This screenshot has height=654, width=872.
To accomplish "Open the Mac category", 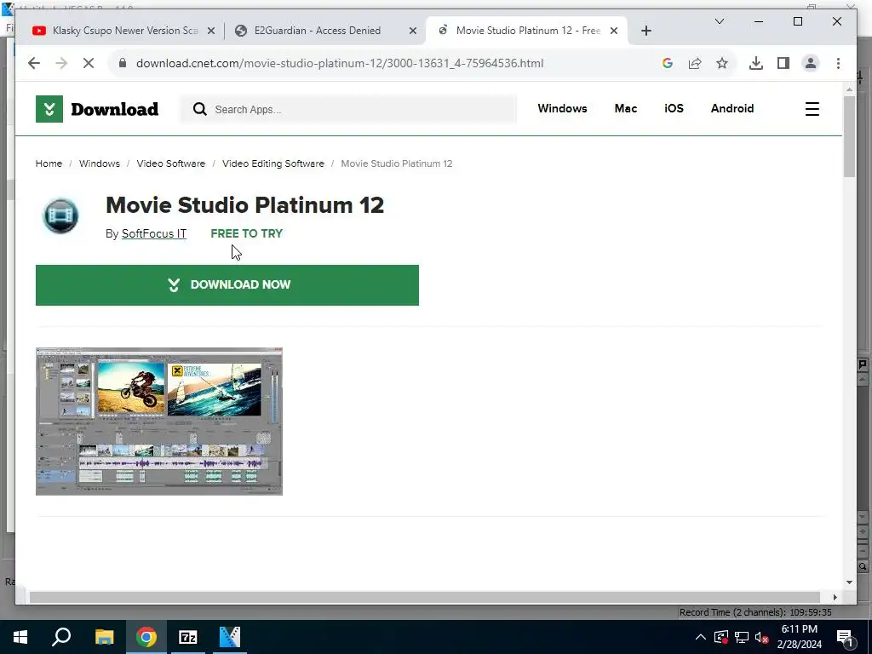I will pyautogui.click(x=626, y=108).
